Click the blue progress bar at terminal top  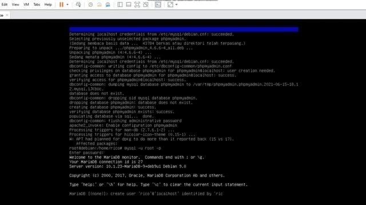coord(184,29)
